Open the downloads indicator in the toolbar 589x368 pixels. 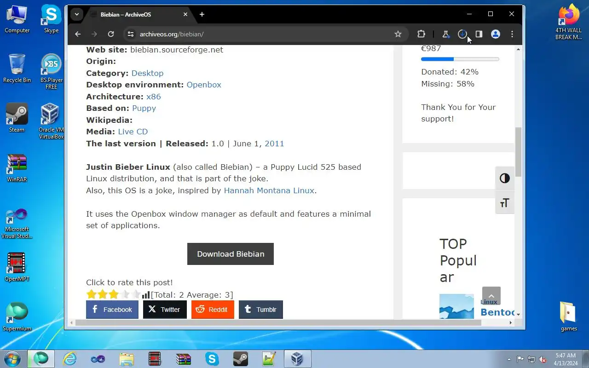click(x=462, y=34)
